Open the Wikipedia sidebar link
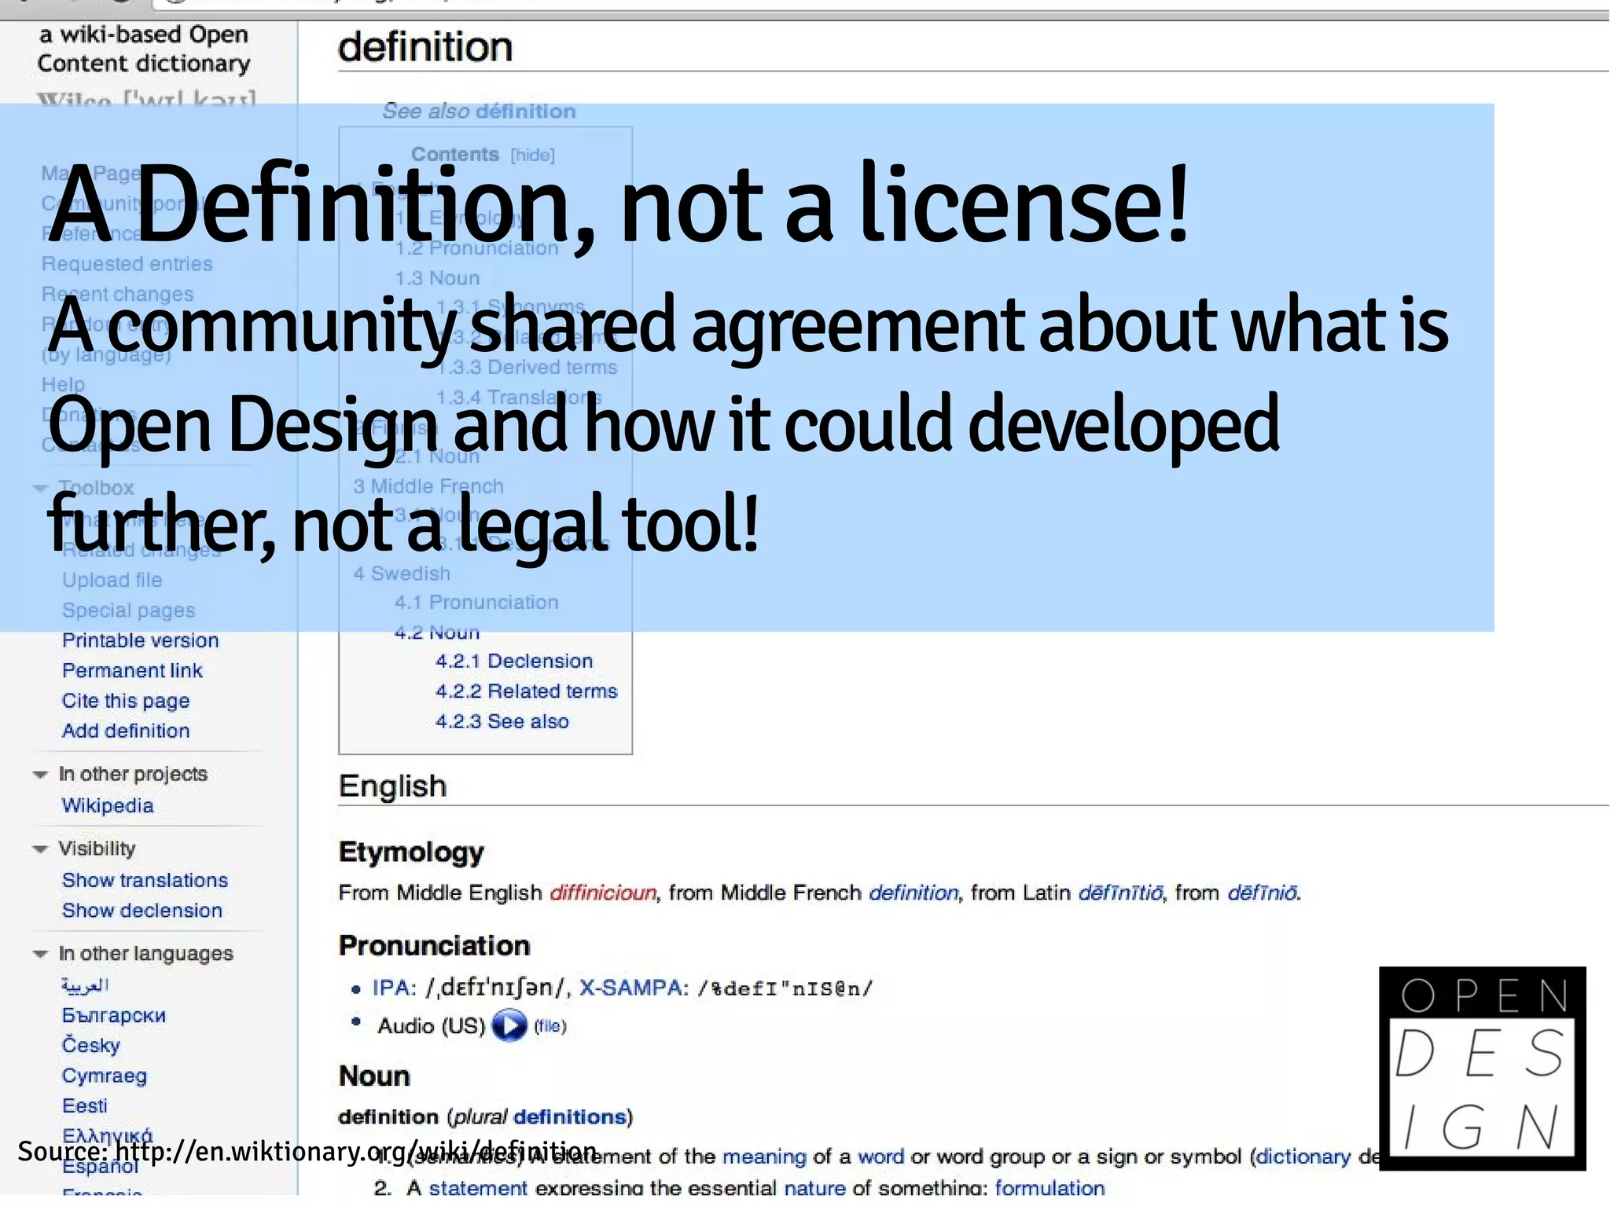This screenshot has height=1206, width=1610. [x=108, y=805]
